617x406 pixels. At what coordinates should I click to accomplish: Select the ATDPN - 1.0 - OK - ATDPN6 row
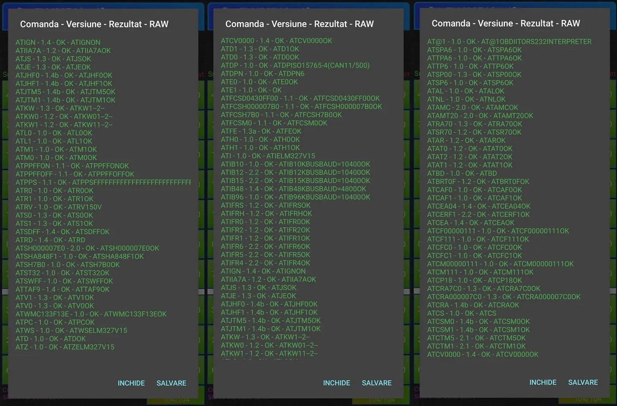click(x=263, y=74)
